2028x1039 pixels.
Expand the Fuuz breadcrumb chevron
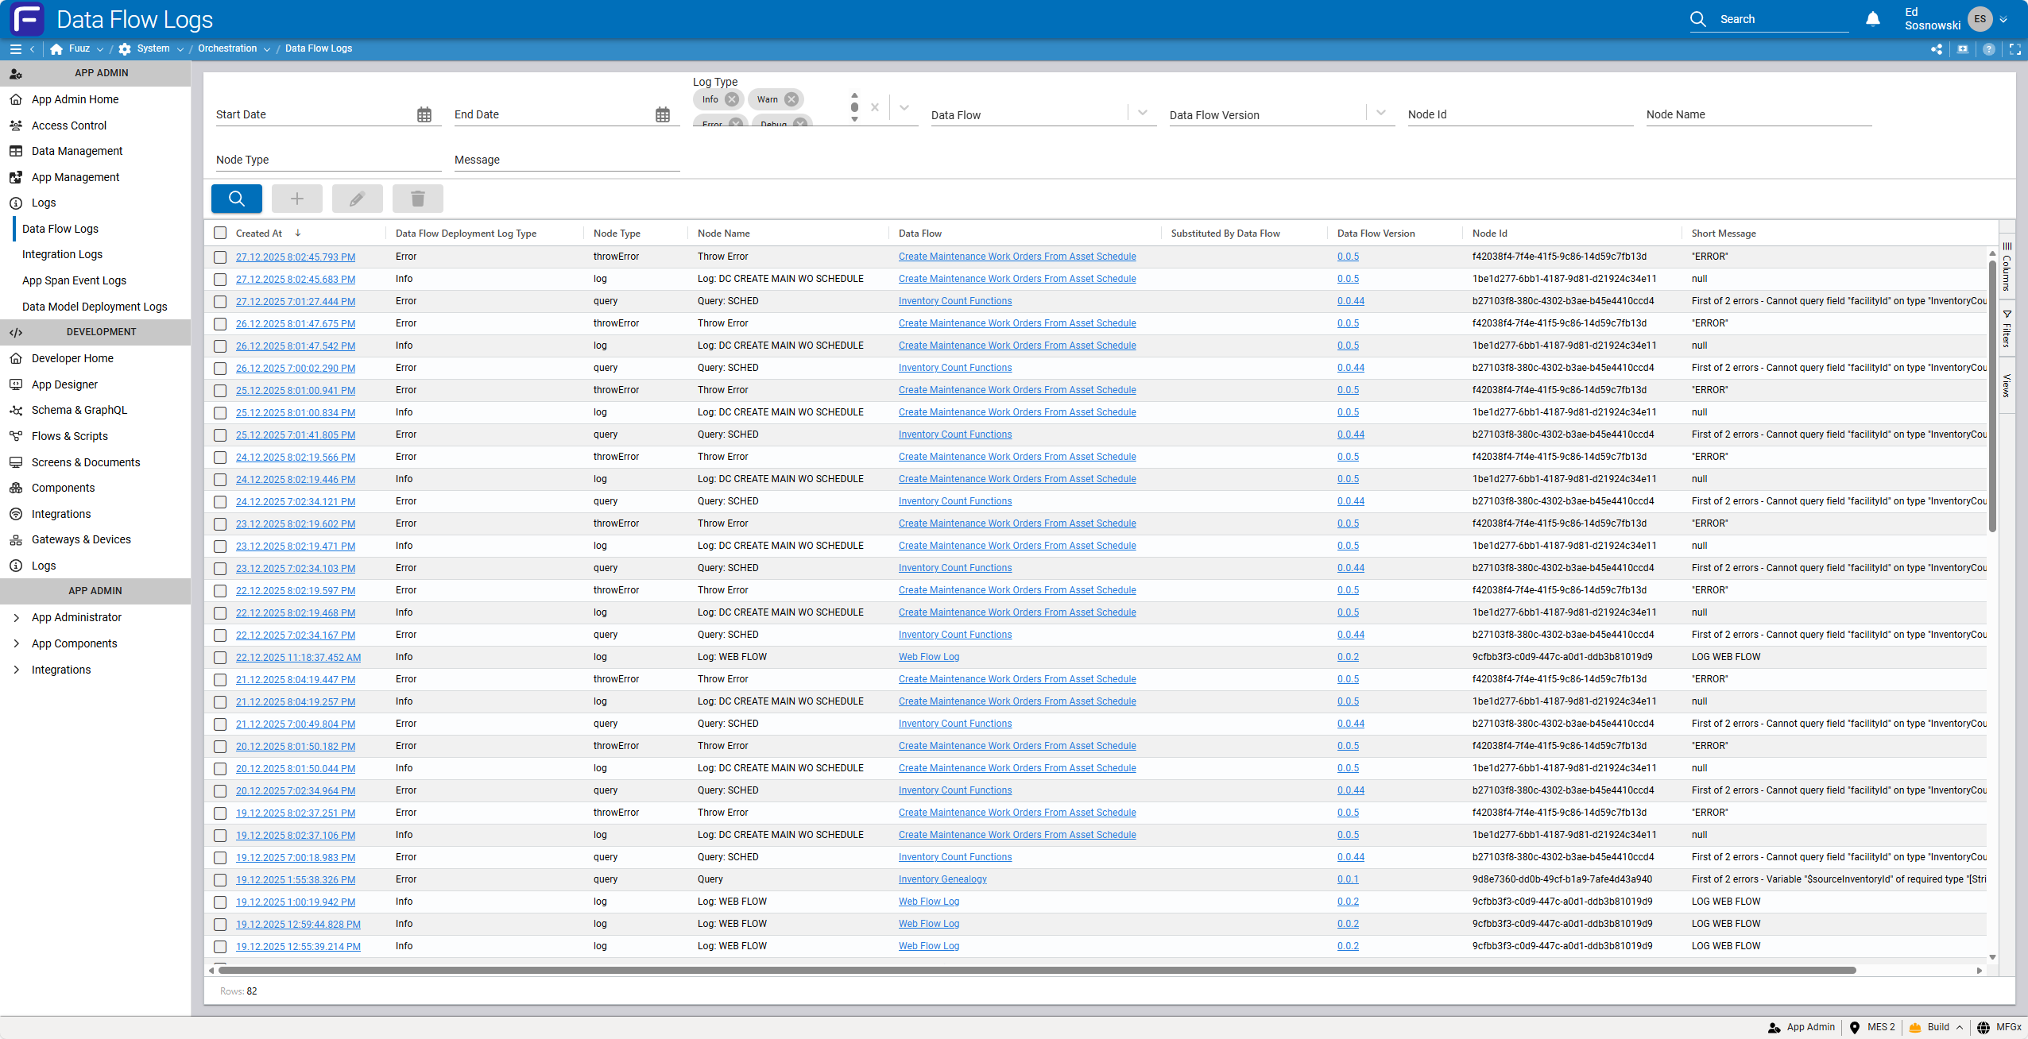pos(100,49)
